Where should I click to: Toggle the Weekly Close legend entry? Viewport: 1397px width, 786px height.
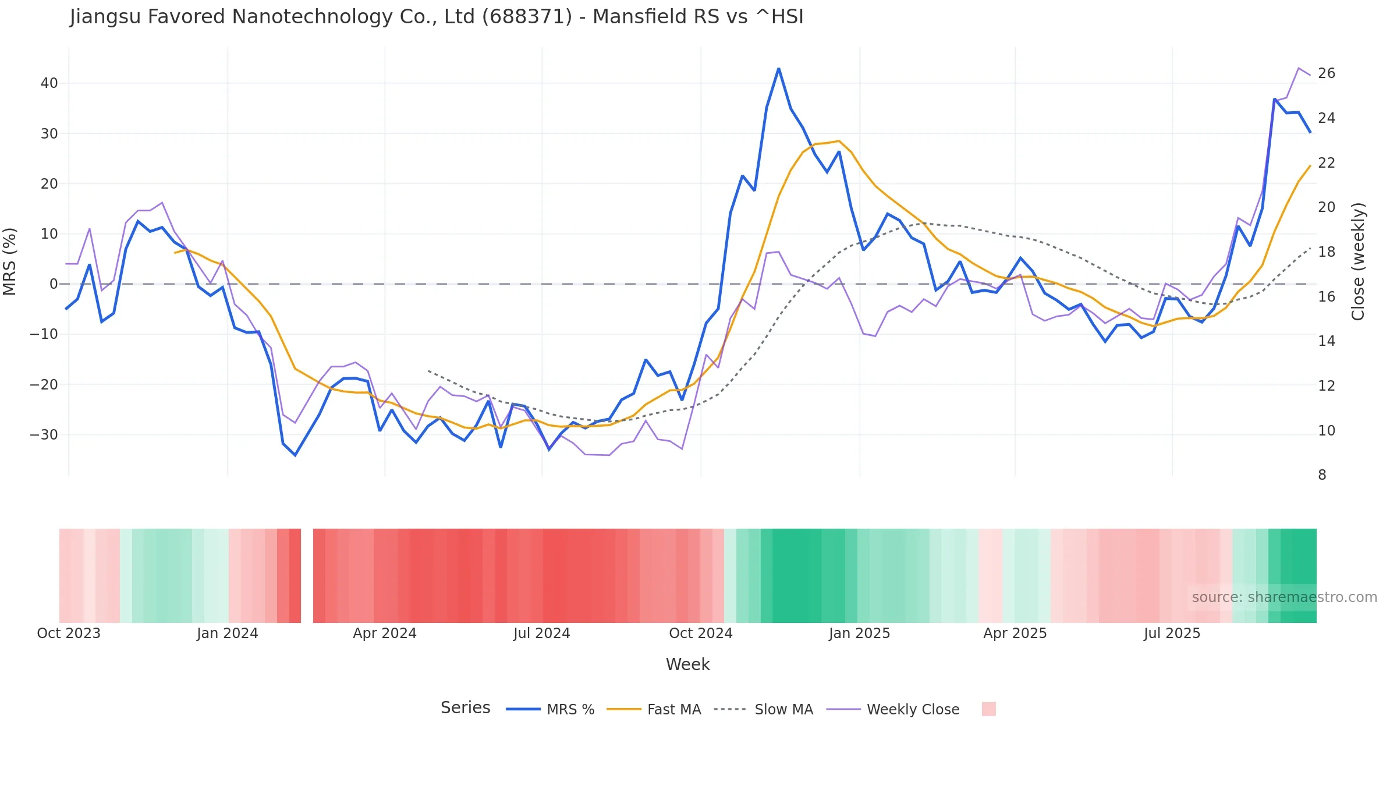pyautogui.click(x=893, y=709)
